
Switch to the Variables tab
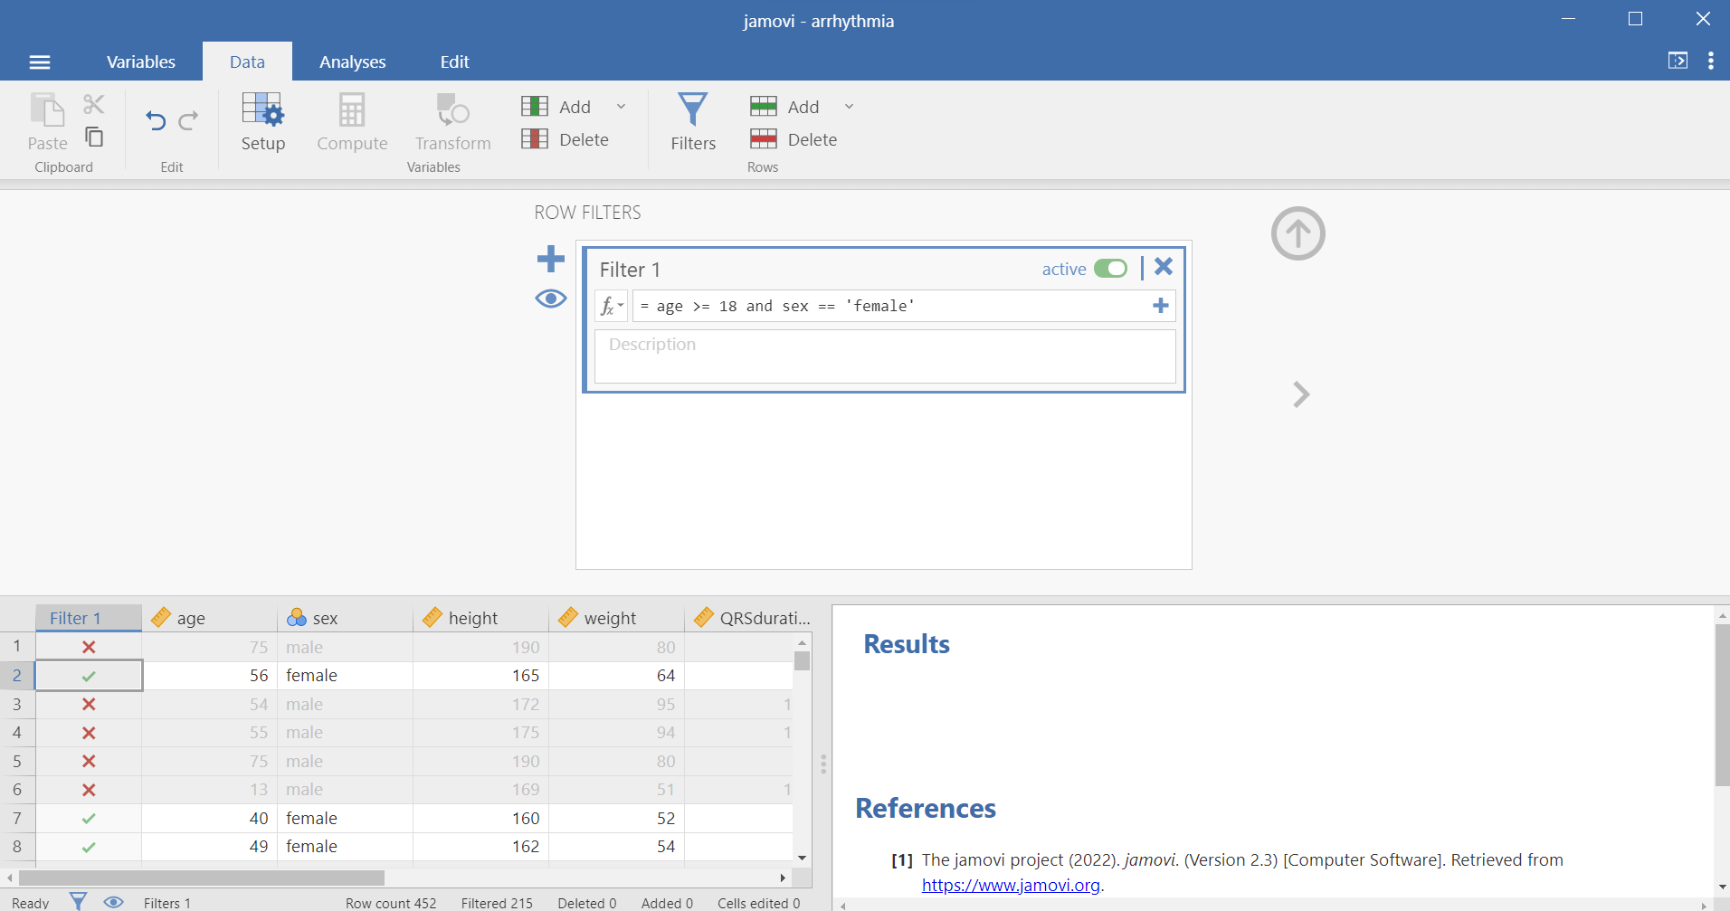(x=140, y=62)
